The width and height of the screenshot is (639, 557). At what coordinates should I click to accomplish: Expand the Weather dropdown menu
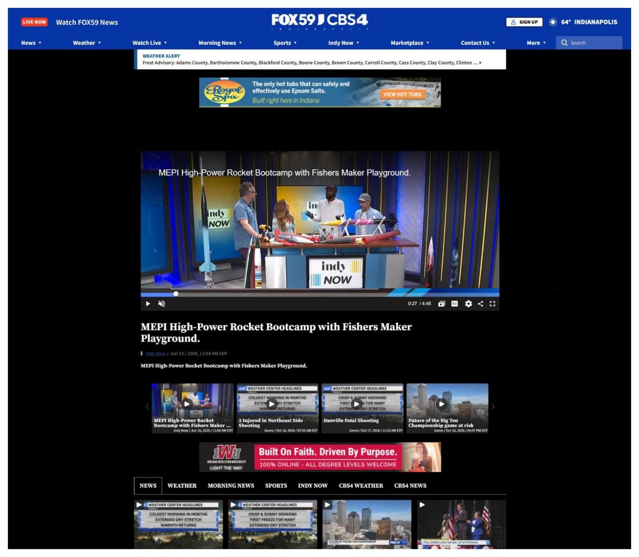tap(87, 43)
